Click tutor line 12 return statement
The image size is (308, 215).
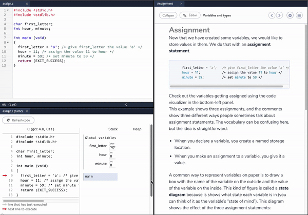point(44,190)
